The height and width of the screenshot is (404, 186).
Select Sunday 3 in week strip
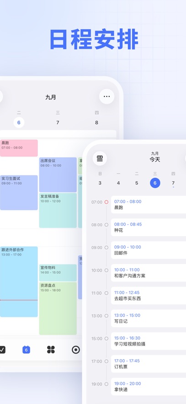100,183
